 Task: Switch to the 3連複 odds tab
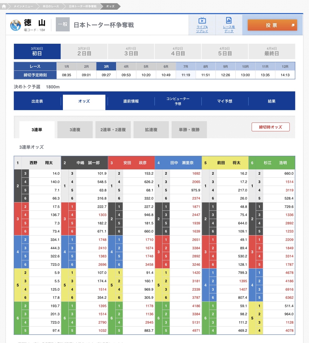pos(75,129)
